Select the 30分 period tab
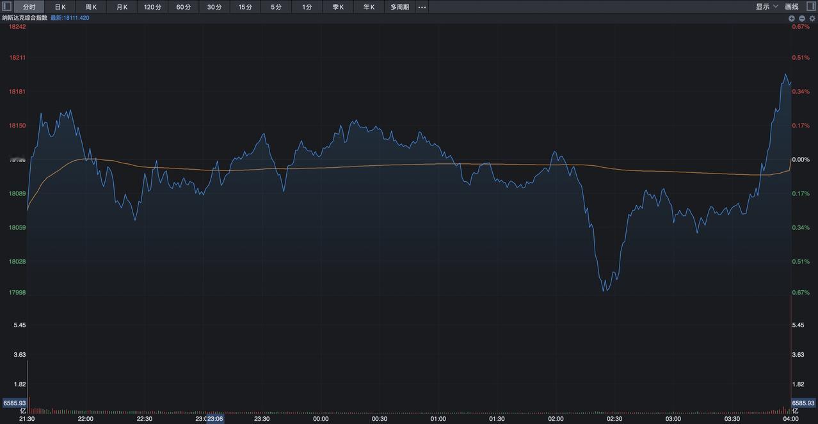Viewport: 818px width, 424px height. pyautogui.click(x=214, y=7)
